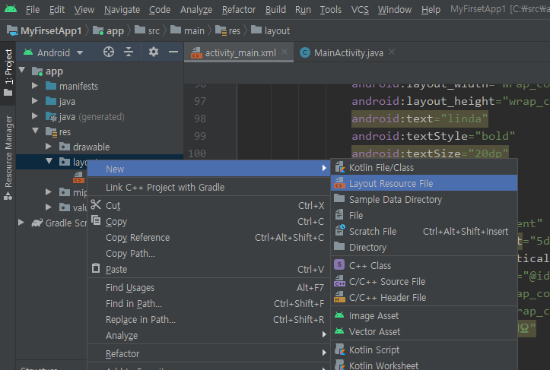This screenshot has width=550, height=370.
Task: Open the Analyze submenu in context menu
Action: pos(208,335)
